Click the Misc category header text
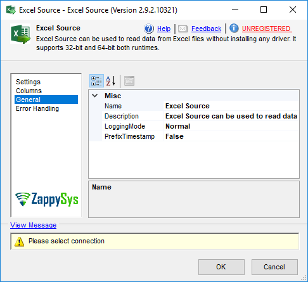This screenshot has height=282, width=308. [x=113, y=96]
